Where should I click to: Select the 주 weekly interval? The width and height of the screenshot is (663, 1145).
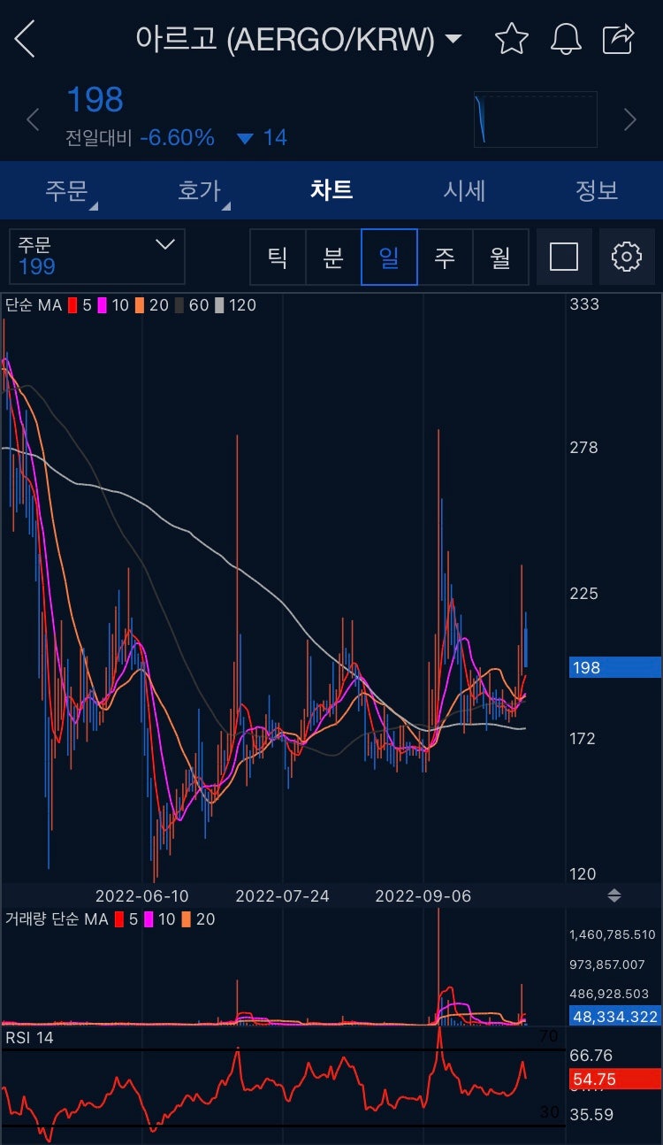445,257
